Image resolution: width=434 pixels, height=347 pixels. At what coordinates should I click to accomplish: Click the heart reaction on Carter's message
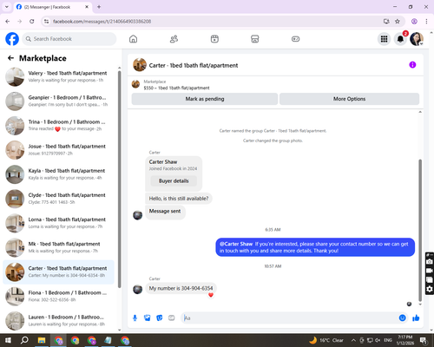pyautogui.click(x=211, y=295)
